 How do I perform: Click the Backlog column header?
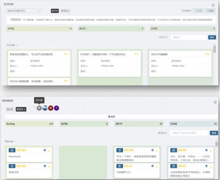point(29,124)
